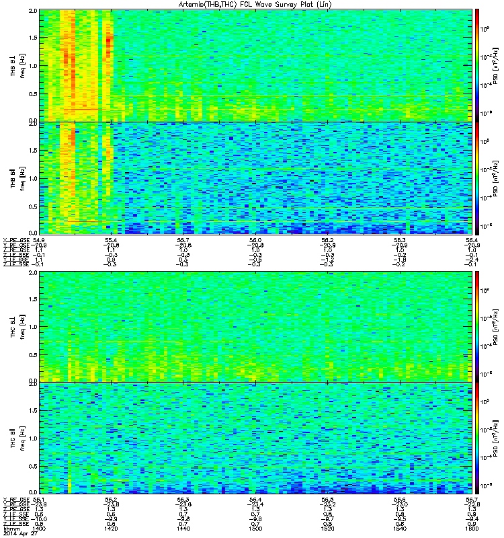Screen dimensions: 504x538
Task: Click the color bar beside the THB B-perpendicular panel
Action: [x=477, y=65]
